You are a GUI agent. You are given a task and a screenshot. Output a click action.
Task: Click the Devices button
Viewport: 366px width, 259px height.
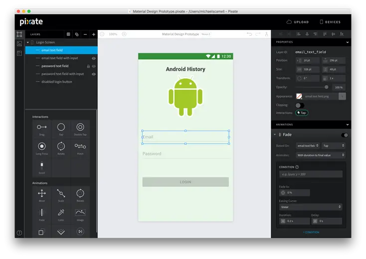click(330, 22)
